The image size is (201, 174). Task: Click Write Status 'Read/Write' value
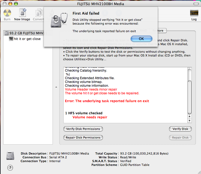(x=128, y=157)
